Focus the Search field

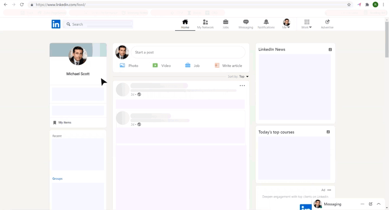98,24
